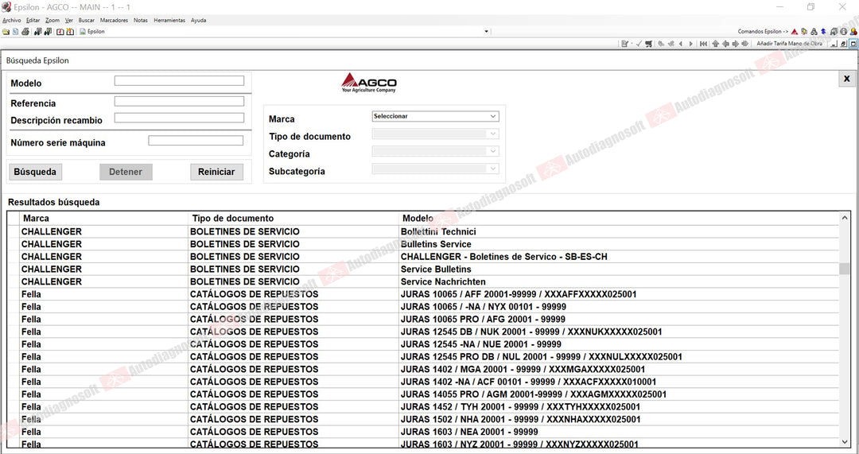
Task: Click the user icon at the far right
Action: point(853,32)
